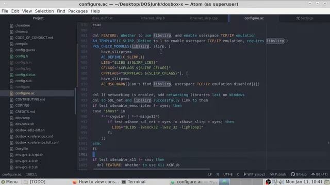330x185 pixels.
Task: Click the configure.ac file name in status bar
Action: 12,174
